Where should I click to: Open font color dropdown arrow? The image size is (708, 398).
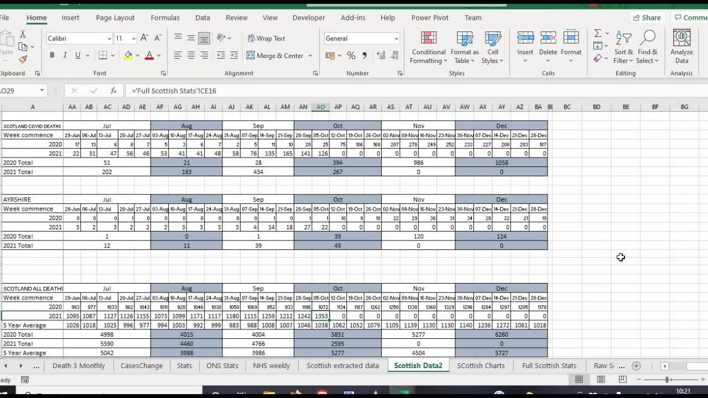pyautogui.click(x=158, y=56)
